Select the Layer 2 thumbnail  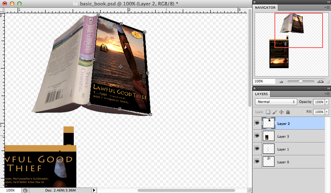coord(269,123)
